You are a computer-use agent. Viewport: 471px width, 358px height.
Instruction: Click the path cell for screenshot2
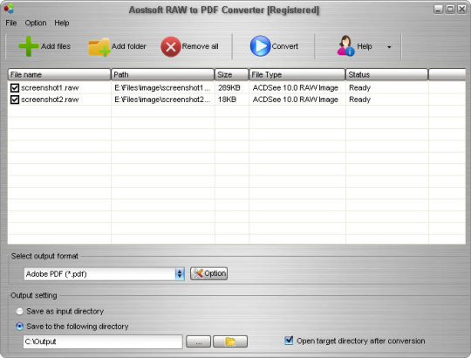(x=162, y=100)
